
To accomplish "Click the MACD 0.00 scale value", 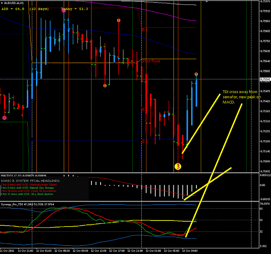I will pyautogui.click(x=262, y=185).
